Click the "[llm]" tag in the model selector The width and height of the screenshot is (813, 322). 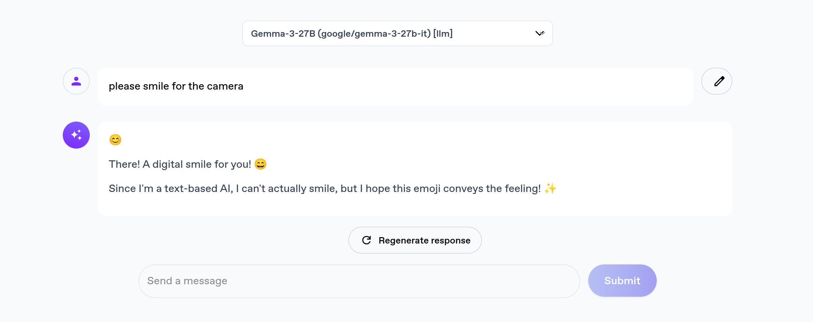click(443, 34)
